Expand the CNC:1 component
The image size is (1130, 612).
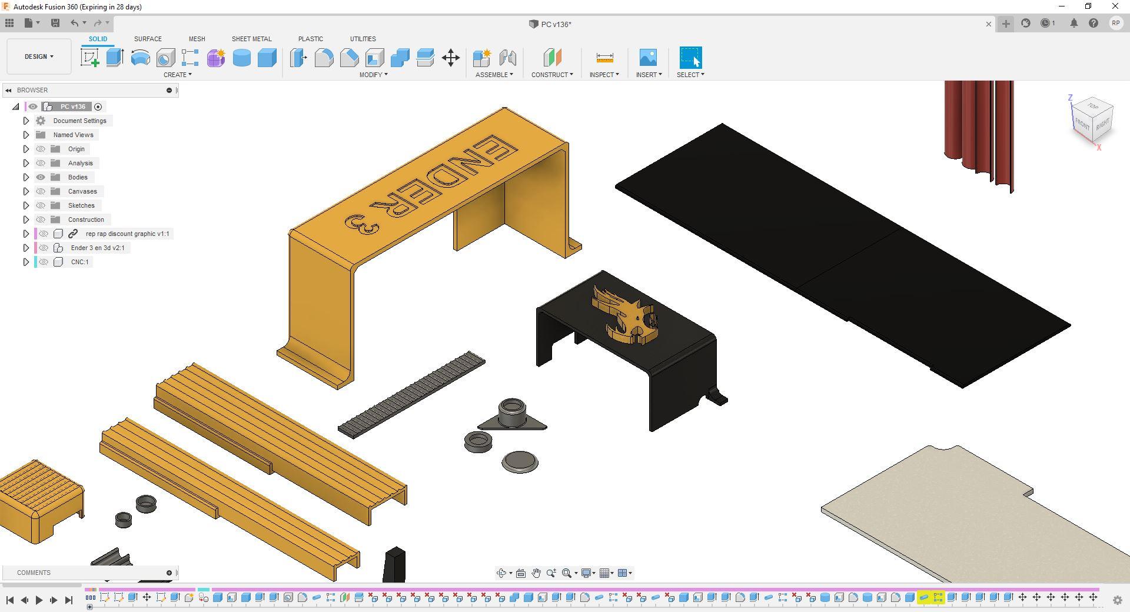[26, 262]
